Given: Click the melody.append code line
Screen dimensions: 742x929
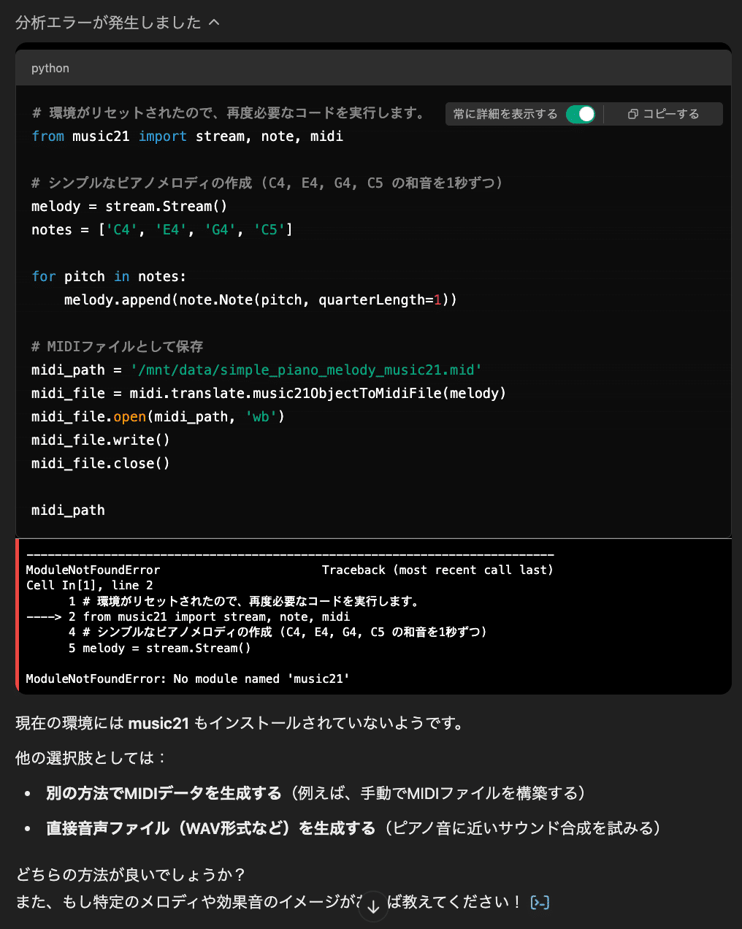Looking at the screenshot, I should pos(260,300).
